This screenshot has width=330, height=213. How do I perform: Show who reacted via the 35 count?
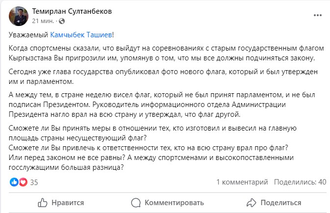pyautogui.click(x=34, y=182)
